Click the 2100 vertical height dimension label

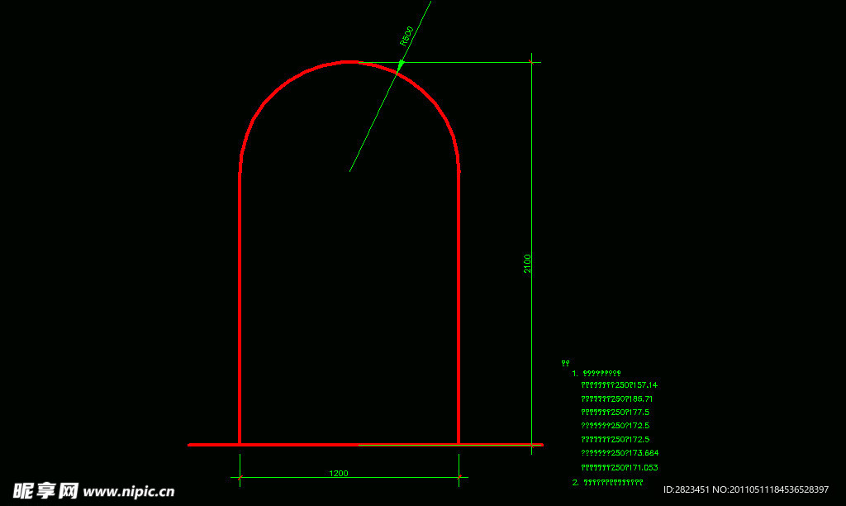coord(528,263)
